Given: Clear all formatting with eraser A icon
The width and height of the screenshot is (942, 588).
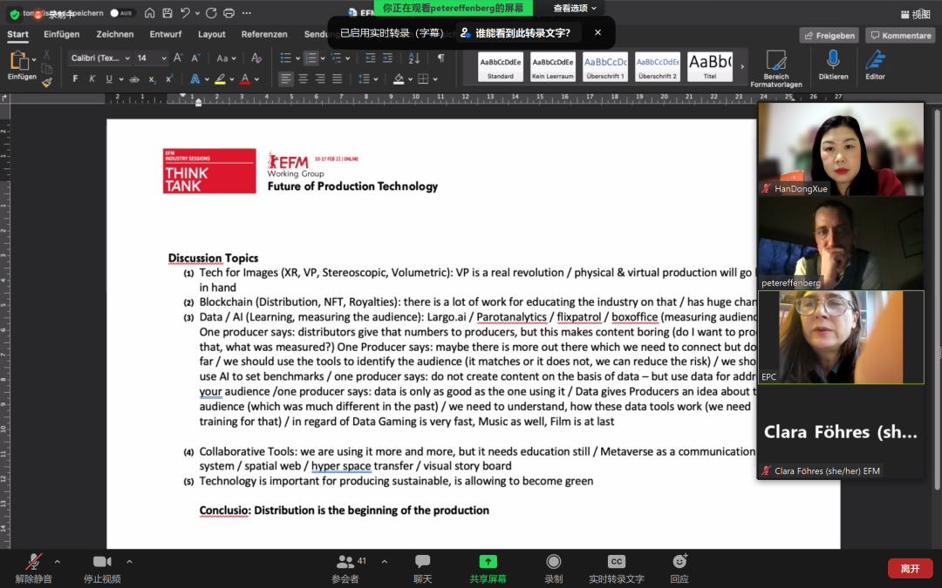Looking at the screenshot, I should 256,58.
